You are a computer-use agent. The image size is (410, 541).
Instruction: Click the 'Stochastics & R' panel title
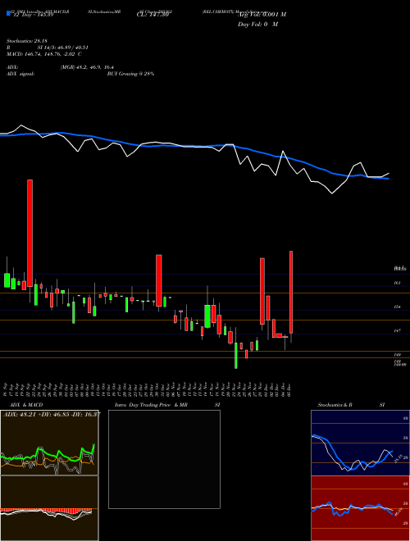(335, 405)
